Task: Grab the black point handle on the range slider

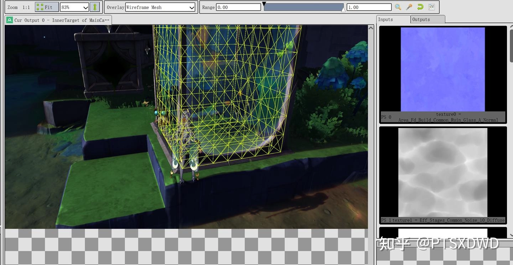Action: point(264,4)
